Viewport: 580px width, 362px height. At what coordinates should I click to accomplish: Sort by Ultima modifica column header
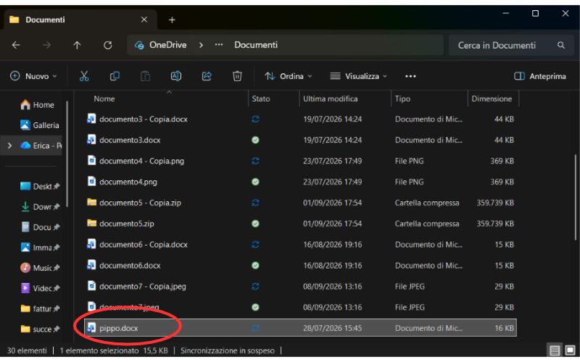(331, 98)
